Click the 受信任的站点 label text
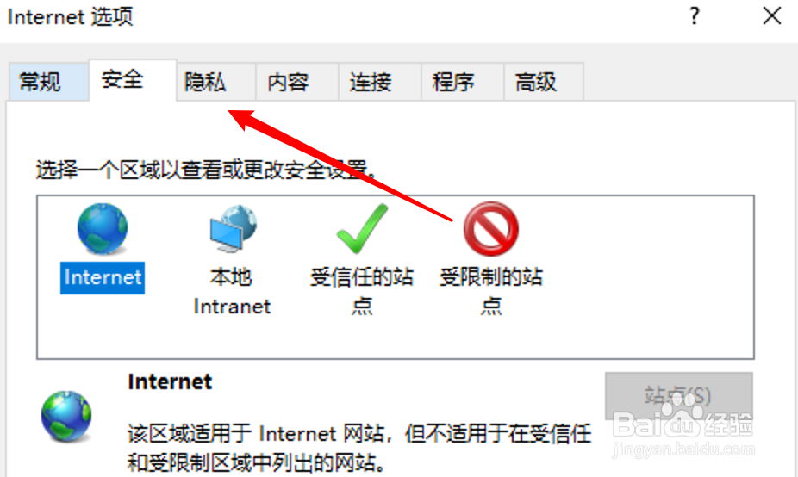 pos(362,291)
